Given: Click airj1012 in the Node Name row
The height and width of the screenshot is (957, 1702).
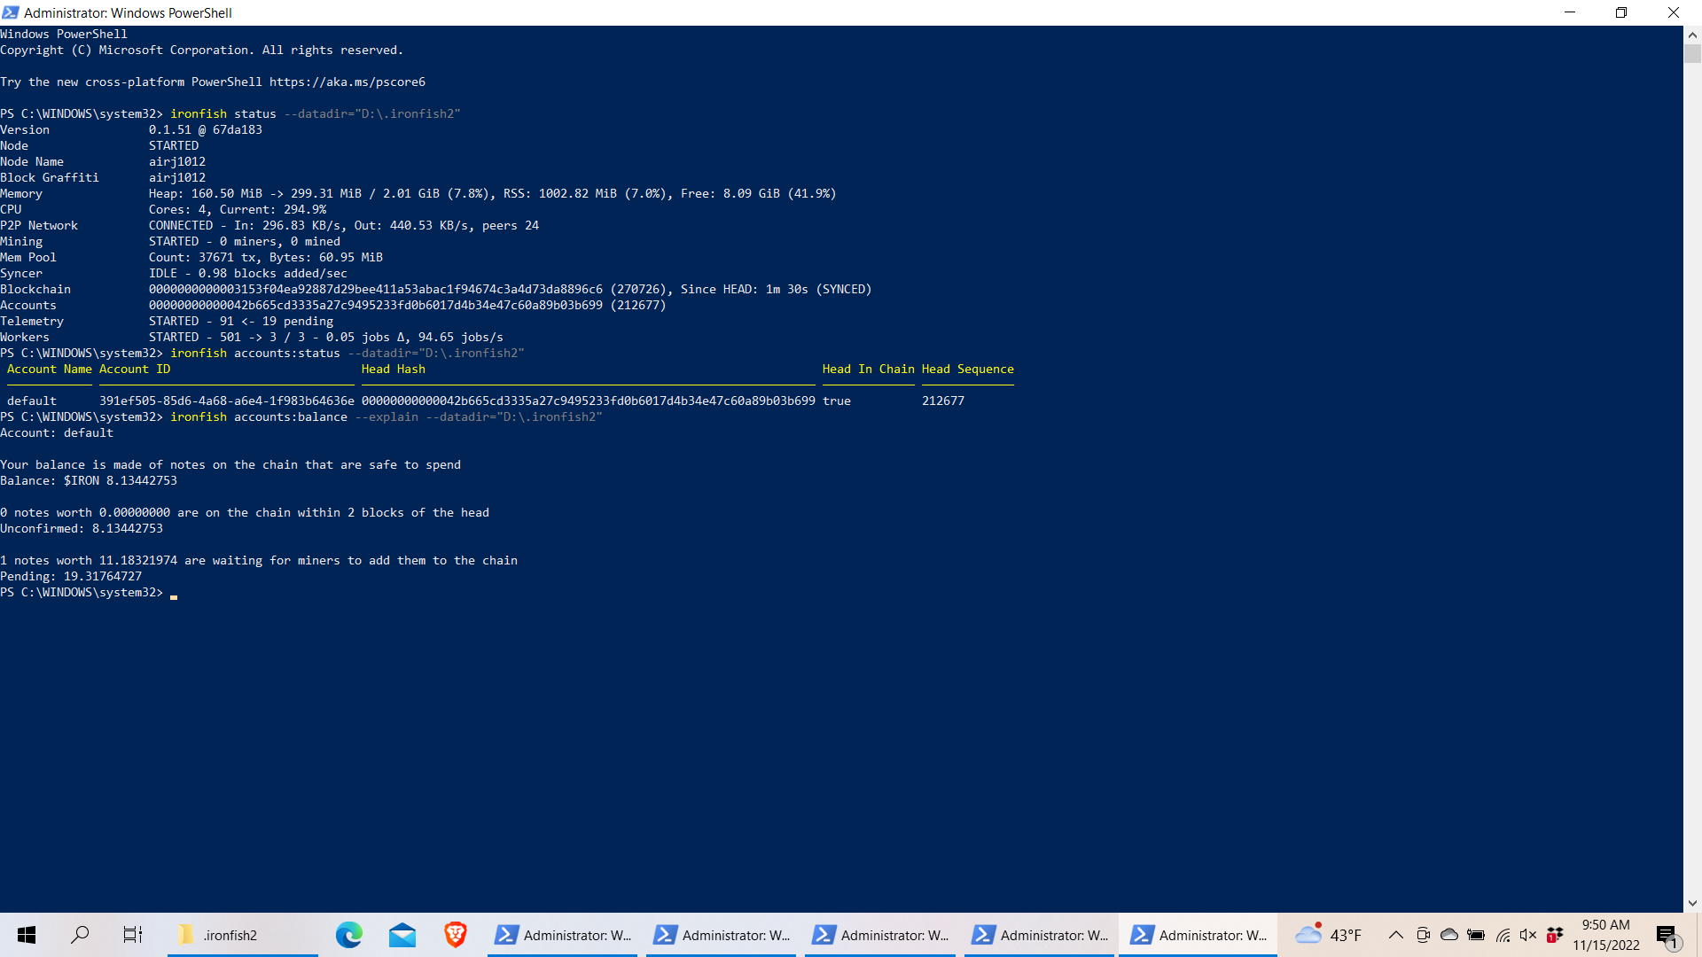Looking at the screenshot, I should pos(177,162).
